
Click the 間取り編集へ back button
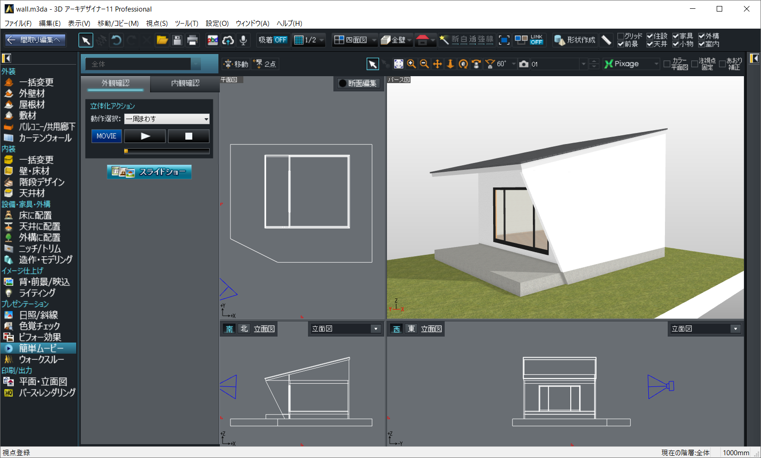coord(35,40)
